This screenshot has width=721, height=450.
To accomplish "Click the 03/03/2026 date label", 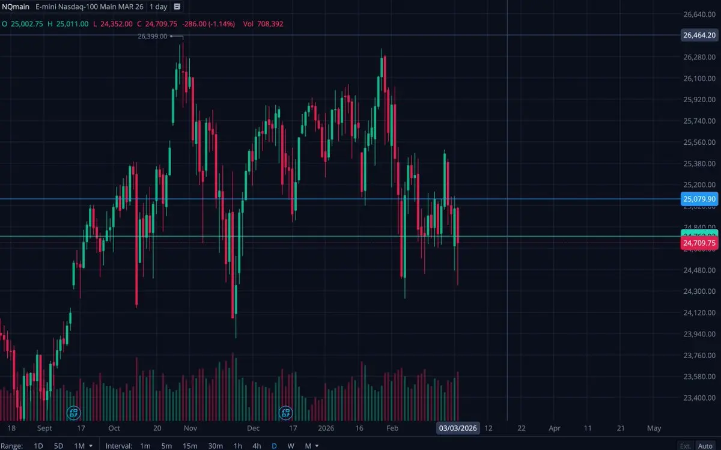I will (458, 428).
